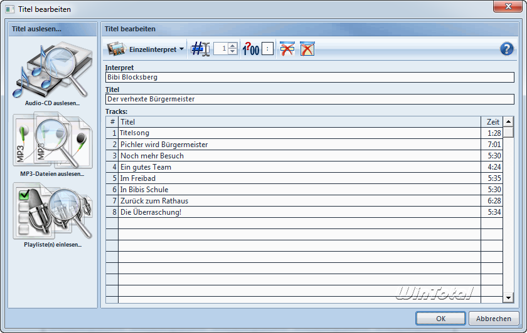Click the time cell 1:28
The height and width of the screenshot is (333, 527).
(x=492, y=133)
